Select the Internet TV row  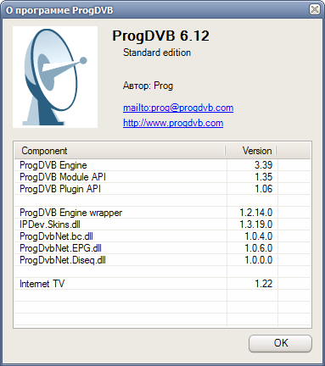162,284
